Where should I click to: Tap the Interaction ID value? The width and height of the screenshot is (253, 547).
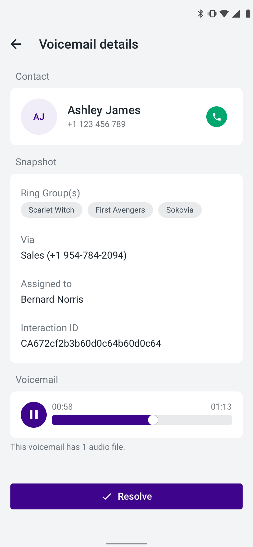[x=91, y=343]
